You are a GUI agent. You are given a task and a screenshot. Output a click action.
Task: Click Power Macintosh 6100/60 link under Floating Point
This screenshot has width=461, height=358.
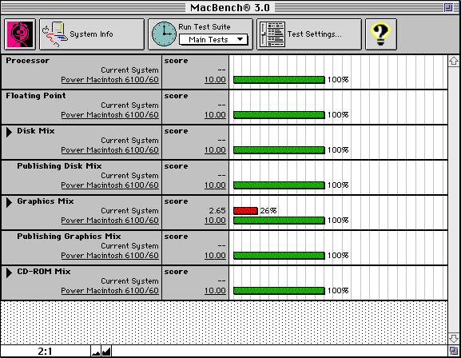109,115
